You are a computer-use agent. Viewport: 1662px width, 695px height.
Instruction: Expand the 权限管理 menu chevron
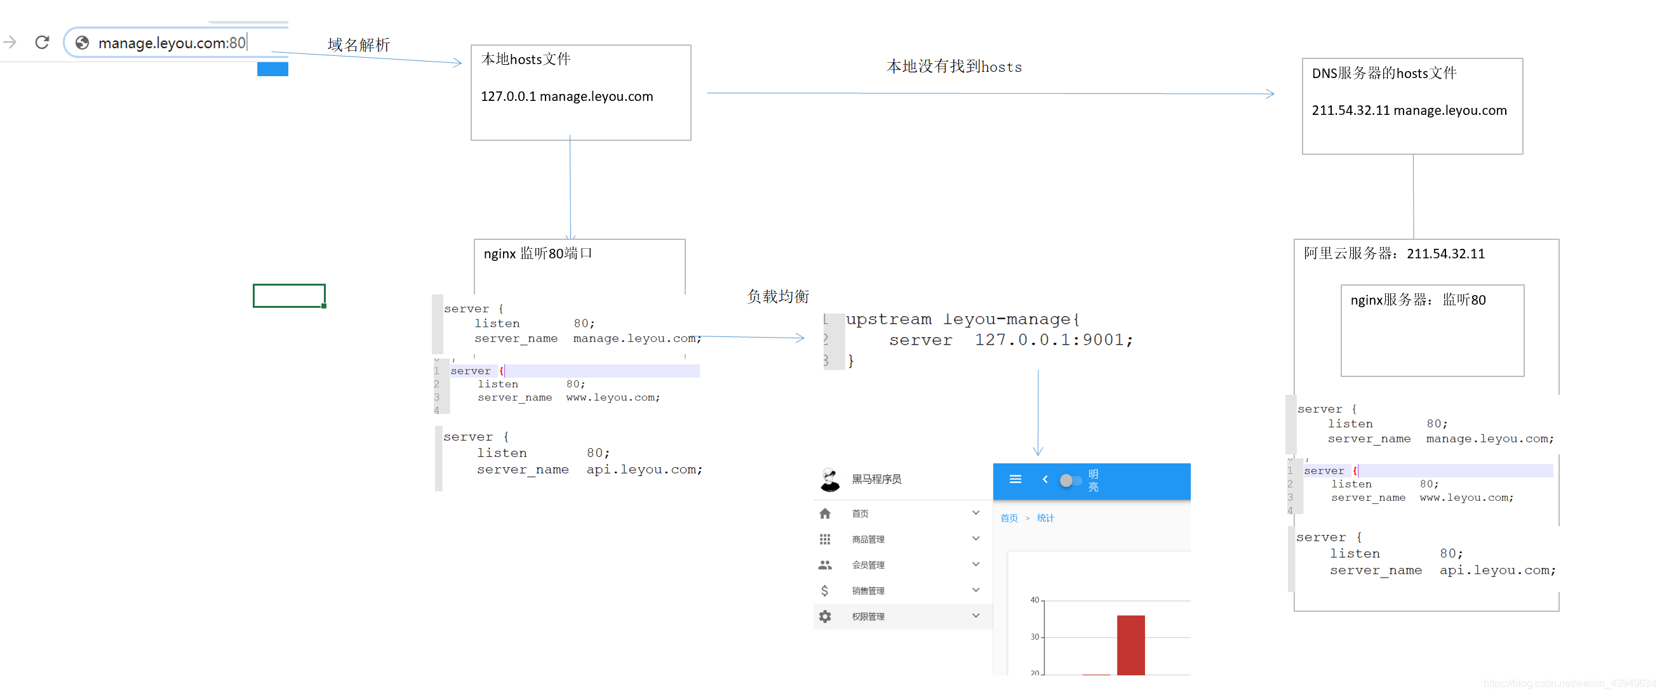pyautogui.click(x=975, y=616)
